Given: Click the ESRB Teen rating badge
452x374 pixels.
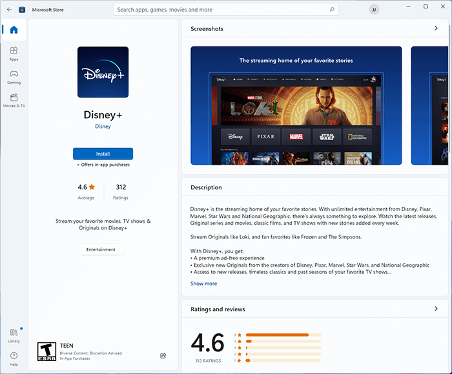Looking at the screenshot, I should pos(46,351).
